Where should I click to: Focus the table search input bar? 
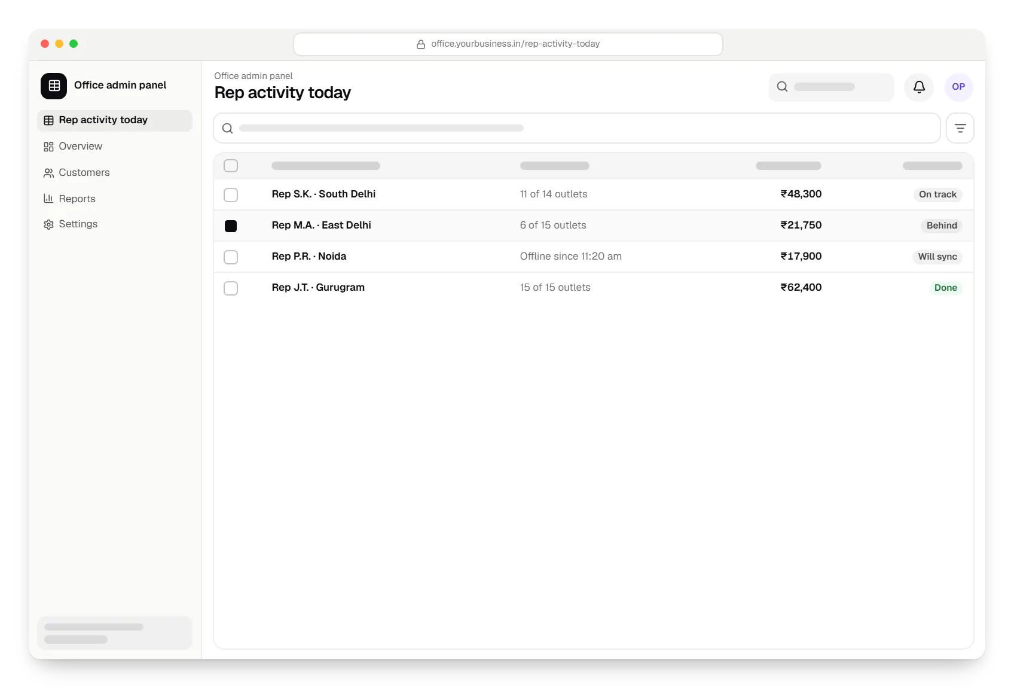[577, 128]
